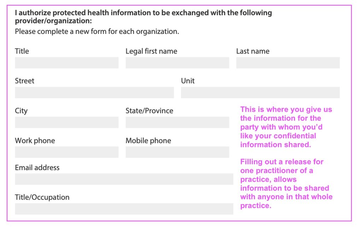Focus the Email address text box
The width and height of the screenshot is (362, 227).
(x=124, y=179)
